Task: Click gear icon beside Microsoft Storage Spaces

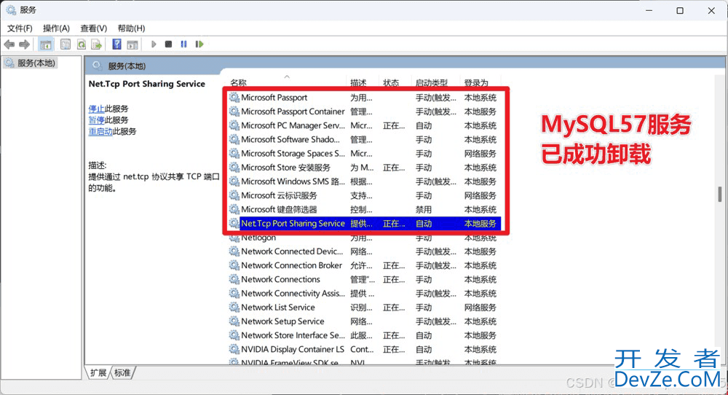Action: pyautogui.click(x=234, y=153)
